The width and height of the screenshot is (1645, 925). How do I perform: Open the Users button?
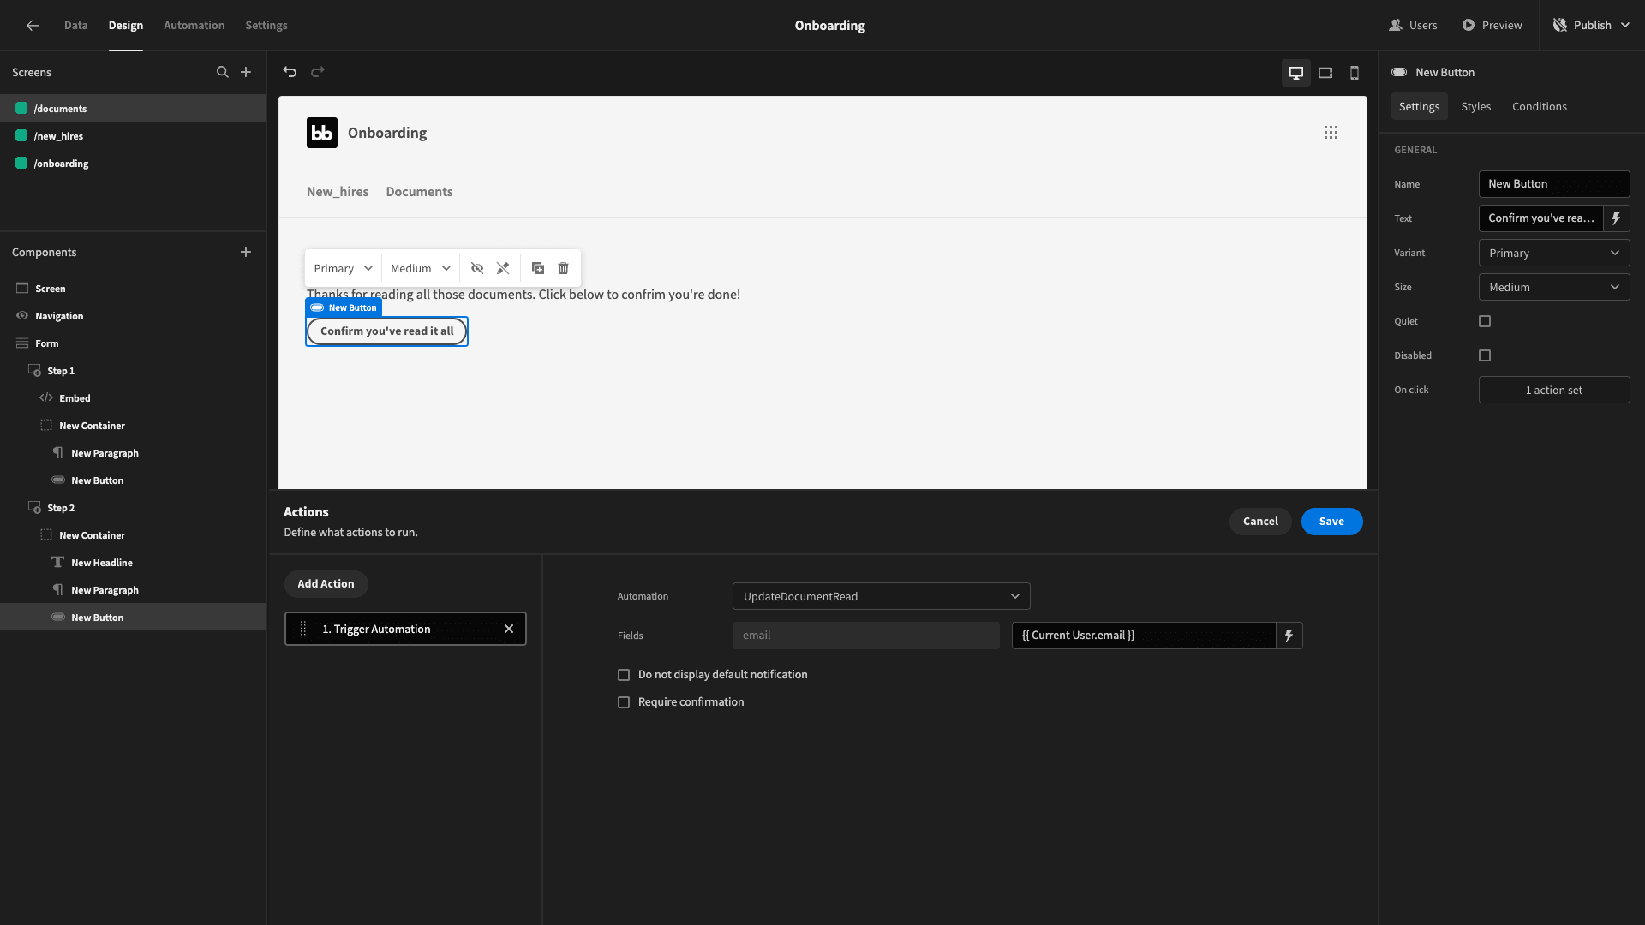tap(1414, 26)
